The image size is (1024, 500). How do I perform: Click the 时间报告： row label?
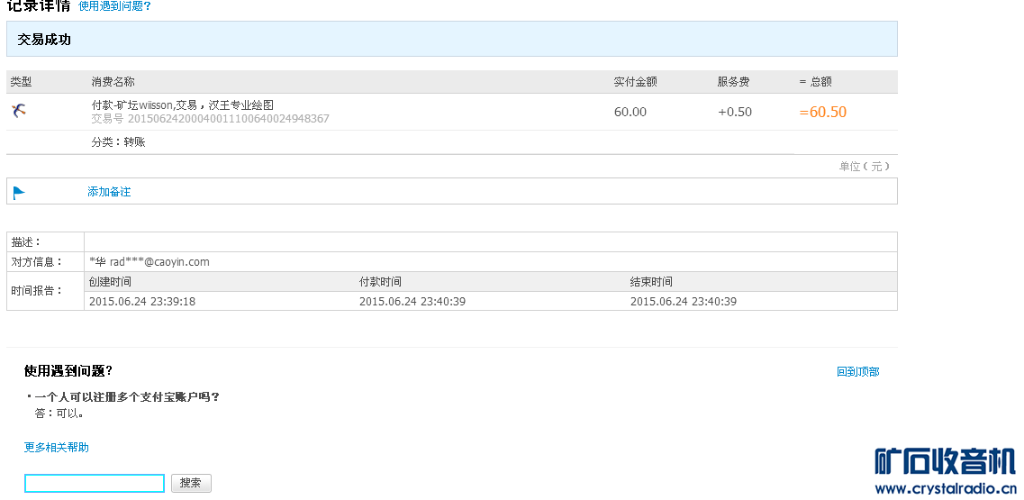coord(37,290)
